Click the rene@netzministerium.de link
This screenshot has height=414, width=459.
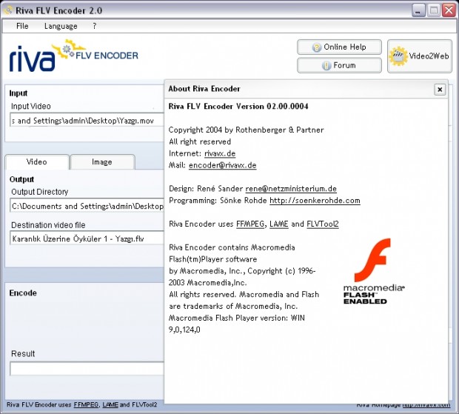pyautogui.click(x=291, y=189)
